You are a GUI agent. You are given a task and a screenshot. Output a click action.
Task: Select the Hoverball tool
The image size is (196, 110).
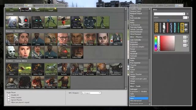pyautogui.click(x=139, y=54)
